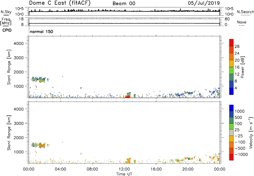Click the '08:00' time axis label
254x176 pixels.
[x=92, y=169]
